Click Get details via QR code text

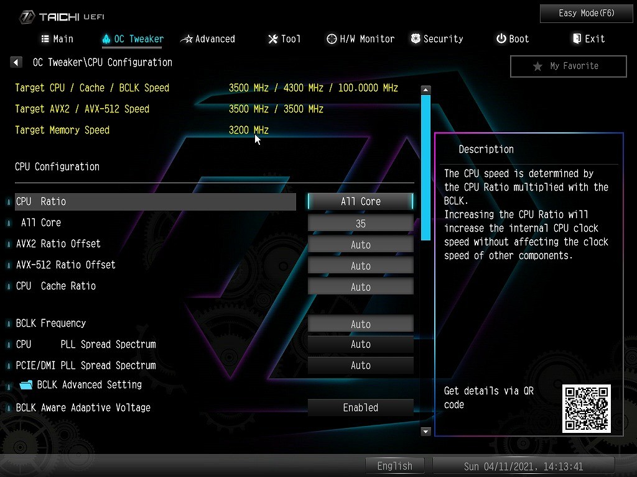coord(489,398)
